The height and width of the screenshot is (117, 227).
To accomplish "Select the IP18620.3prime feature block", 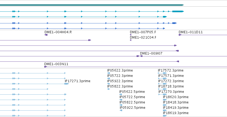I will click(x=165, y=100).
